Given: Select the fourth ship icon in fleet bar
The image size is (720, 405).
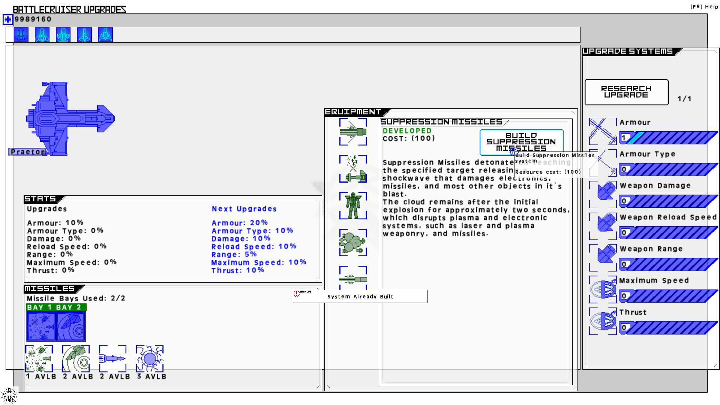Looking at the screenshot, I should pos(84,35).
